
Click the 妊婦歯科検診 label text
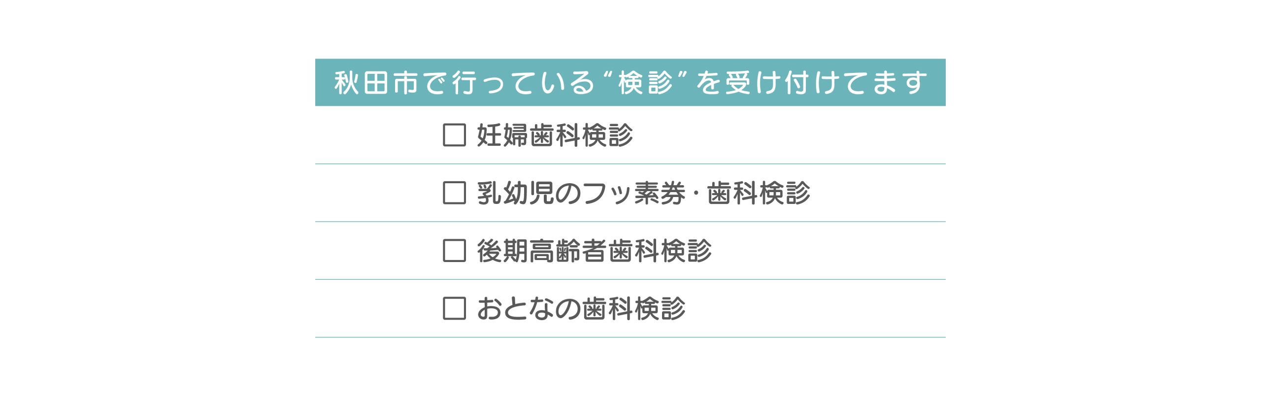[x=555, y=135]
